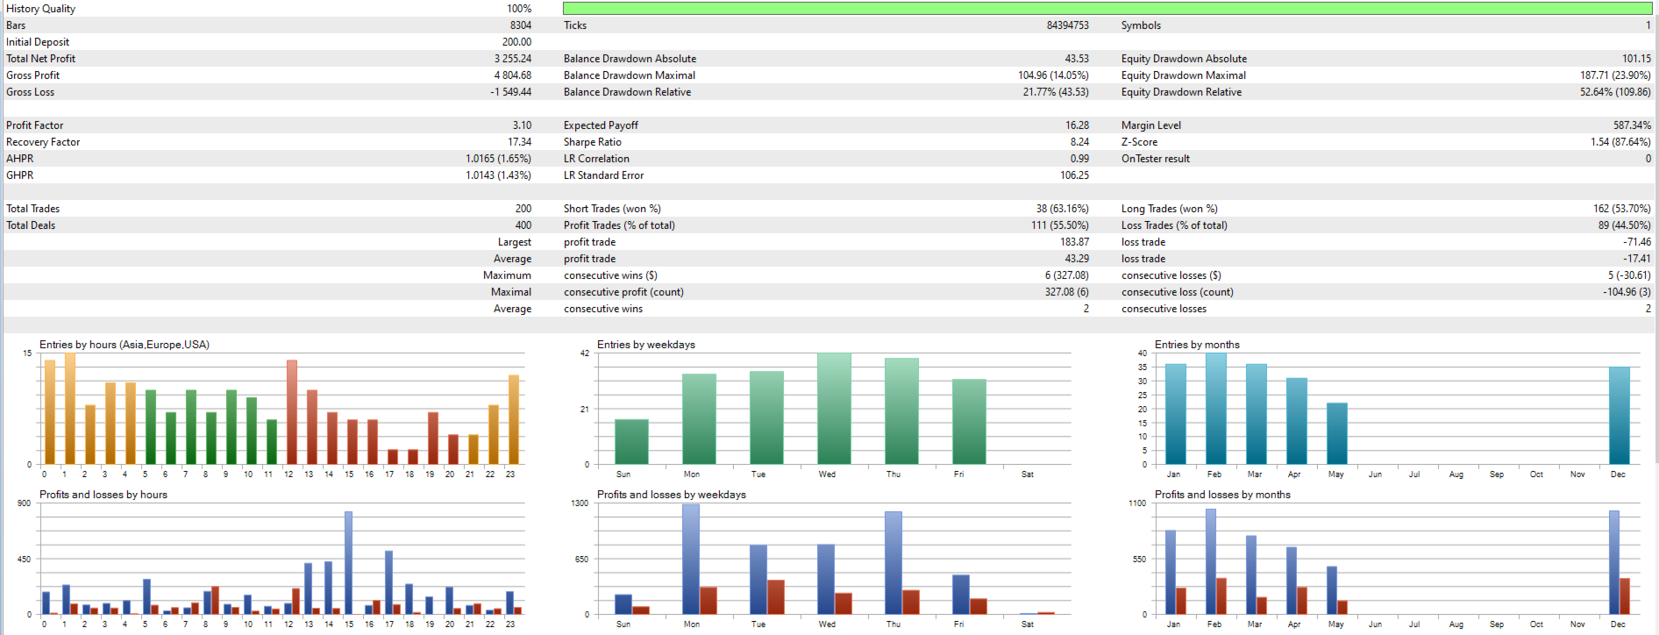The width and height of the screenshot is (1659, 635).
Task: Click the GHPR value 1.0143 (1.43%)
Action: tap(498, 175)
